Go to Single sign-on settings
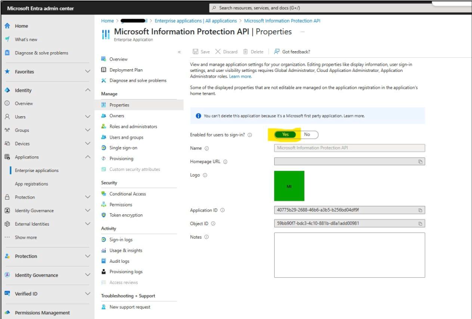472x319 pixels. click(123, 148)
